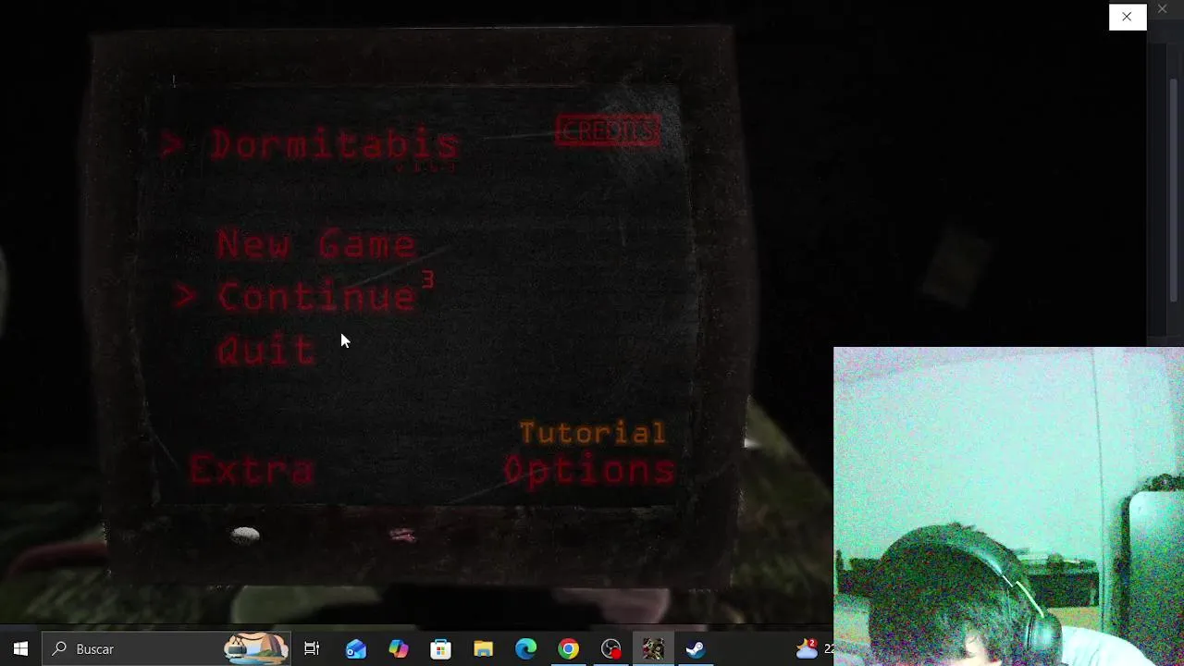Open Microsoft Edge from the taskbar
The width and height of the screenshot is (1184, 666).
tap(526, 649)
